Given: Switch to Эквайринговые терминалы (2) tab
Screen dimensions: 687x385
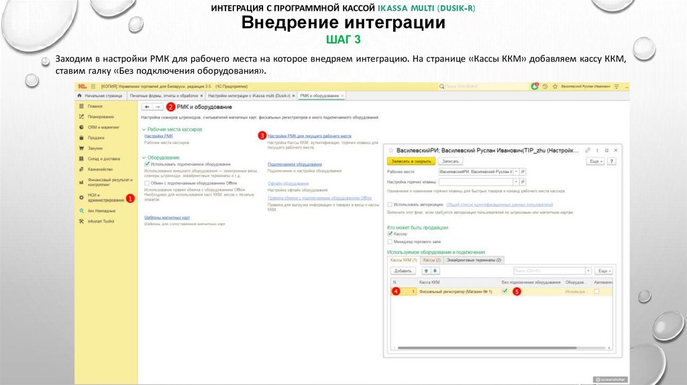Looking at the screenshot, I should [474, 260].
